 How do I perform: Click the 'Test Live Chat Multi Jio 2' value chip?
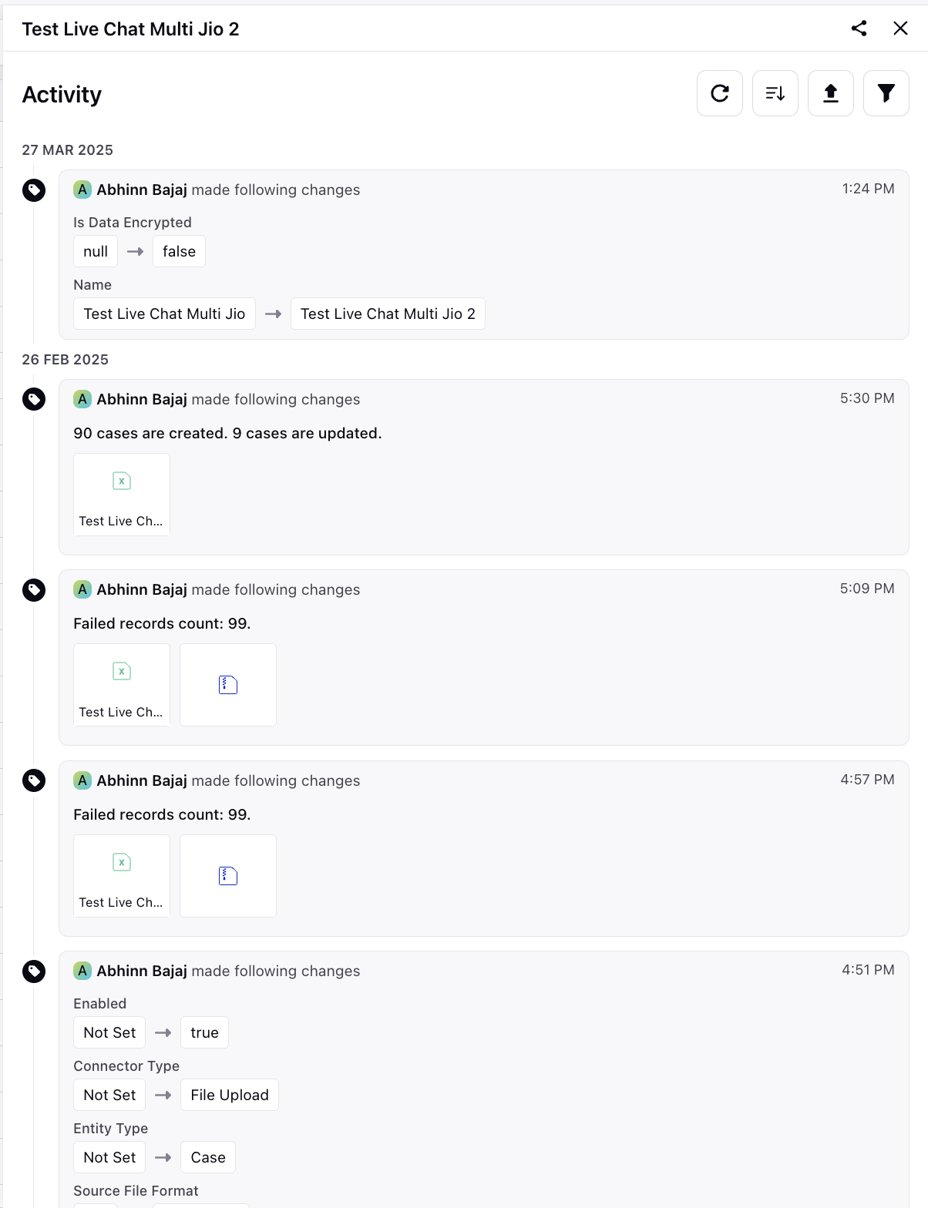pyautogui.click(x=388, y=314)
